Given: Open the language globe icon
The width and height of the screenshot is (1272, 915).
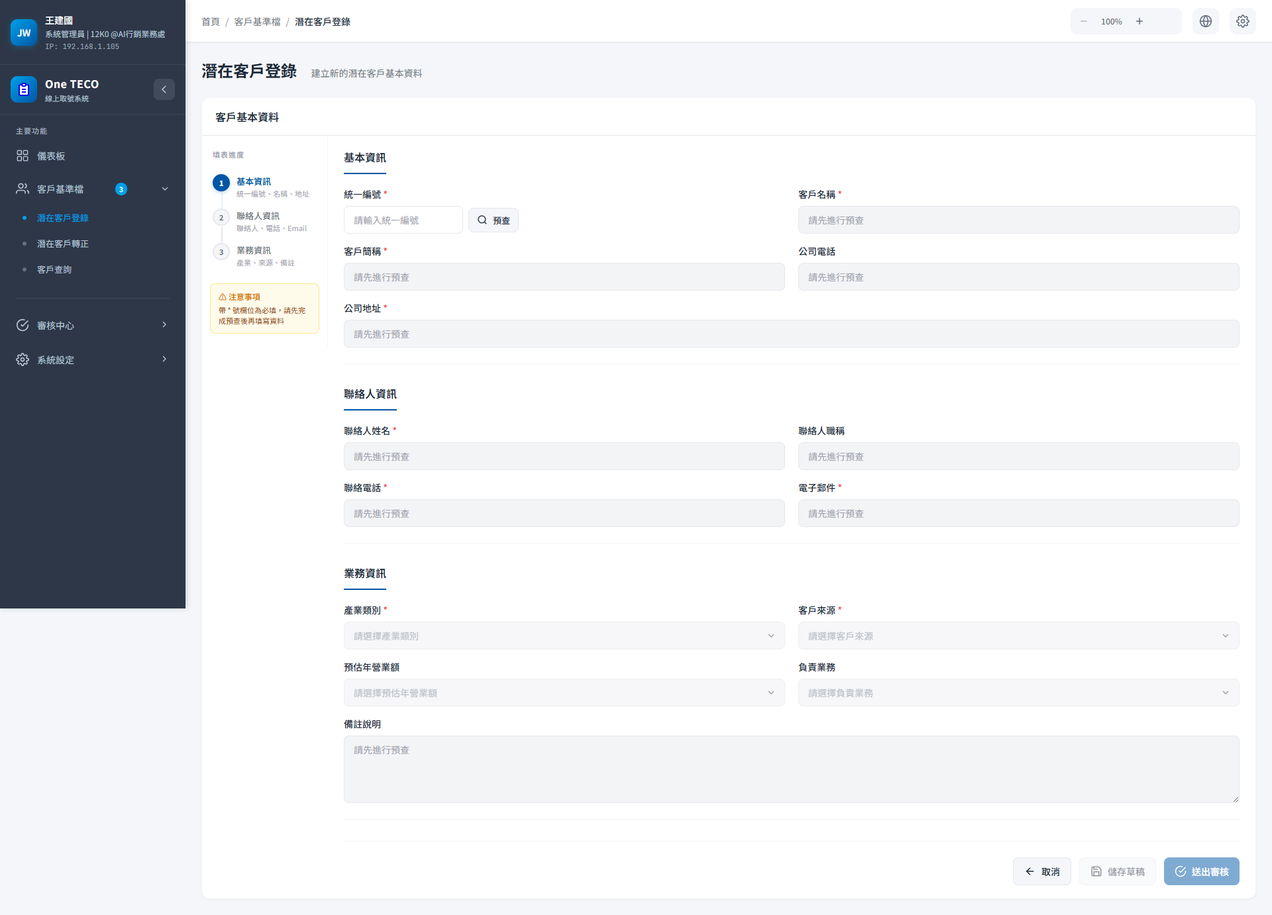Looking at the screenshot, I should point(1206,21).
